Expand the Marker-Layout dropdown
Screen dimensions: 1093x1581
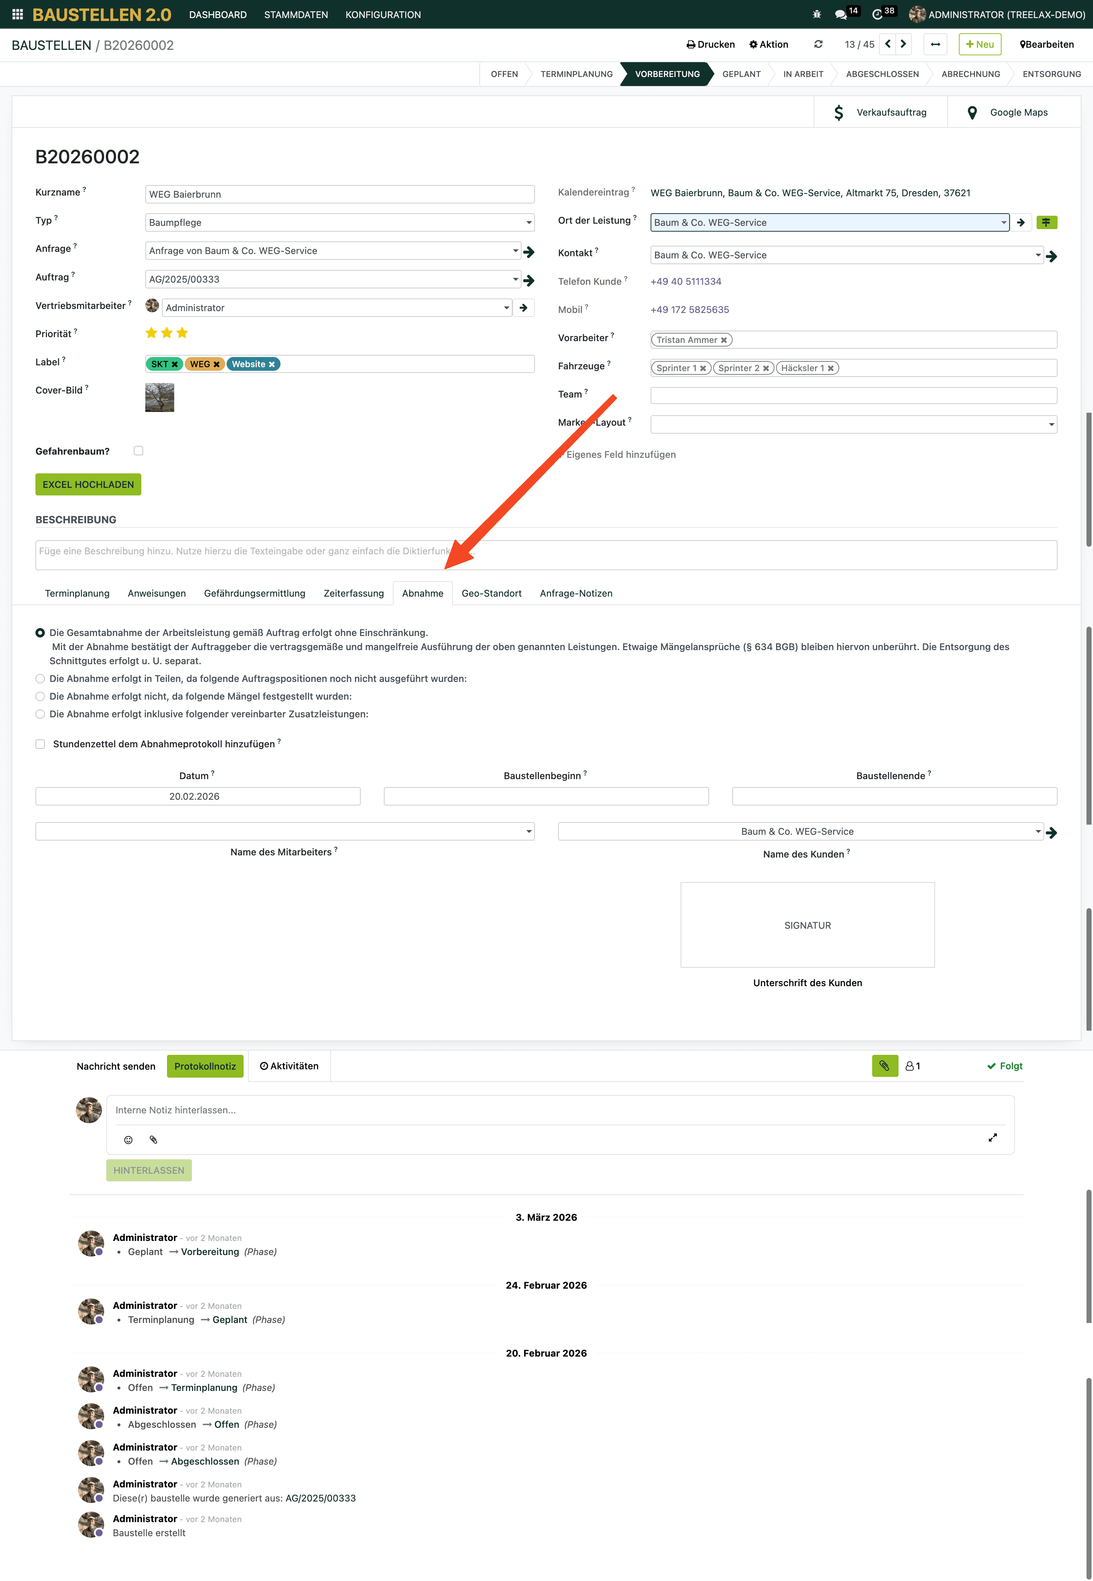click(x=853, y=425)
